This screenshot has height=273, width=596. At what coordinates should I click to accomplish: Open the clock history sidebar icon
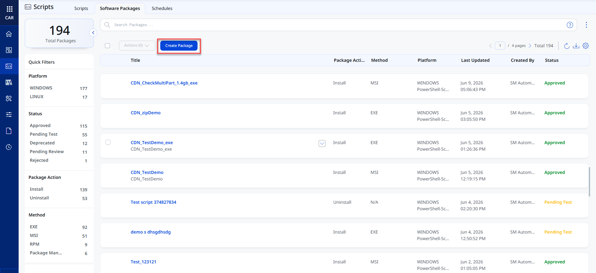[x=9, y=147]
